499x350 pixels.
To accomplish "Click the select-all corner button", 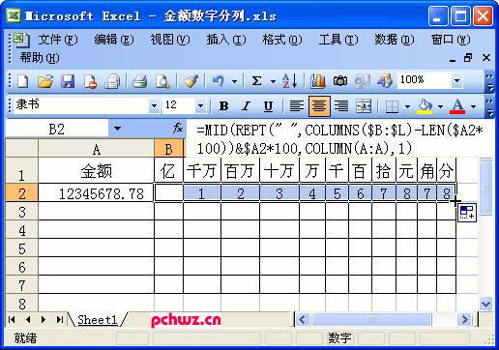I will pyautogui.click(x=21, y=149).
